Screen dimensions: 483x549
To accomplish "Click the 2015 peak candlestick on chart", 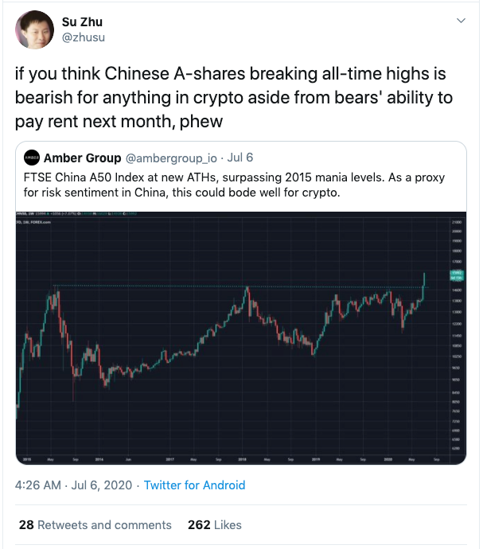I will pos(57,293).
